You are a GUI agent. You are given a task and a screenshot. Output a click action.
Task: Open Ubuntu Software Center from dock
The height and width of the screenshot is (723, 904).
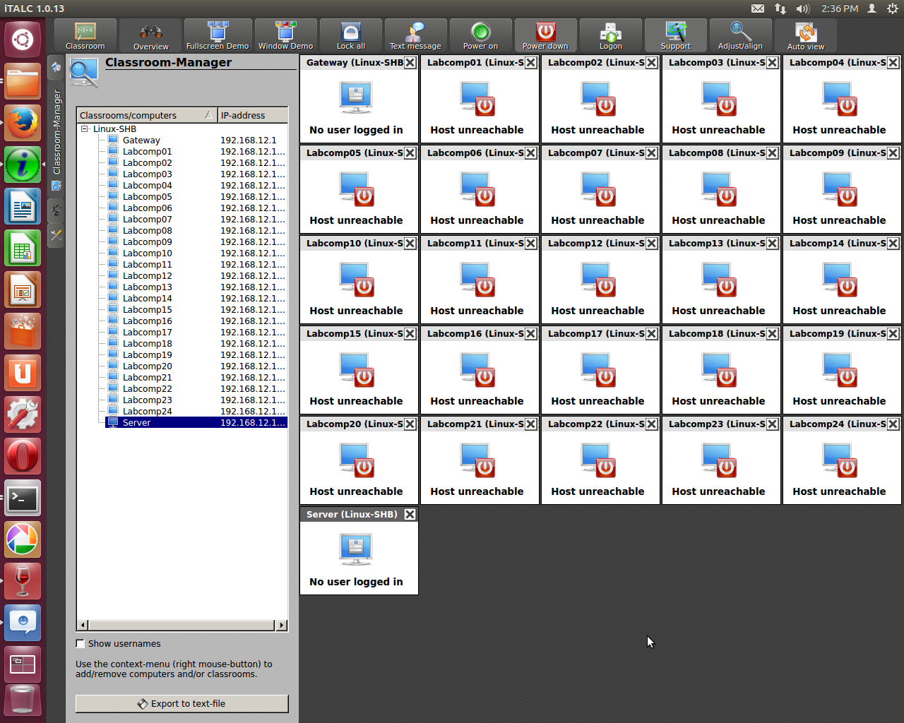pyautogui.click(x=23, y=330)
